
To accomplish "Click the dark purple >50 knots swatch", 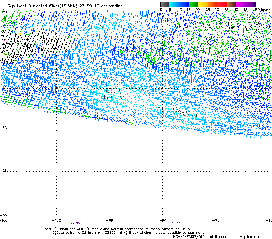I will click(254, 4).
